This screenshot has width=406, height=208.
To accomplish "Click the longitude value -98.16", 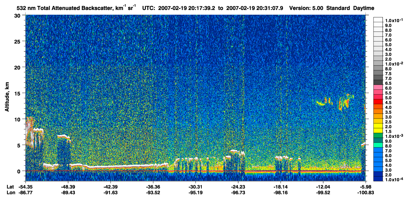I will click(280, 192).
